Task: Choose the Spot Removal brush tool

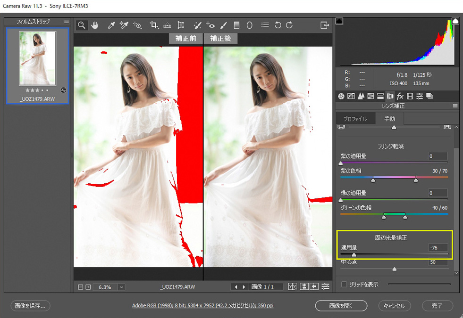Action: [198, 25]
